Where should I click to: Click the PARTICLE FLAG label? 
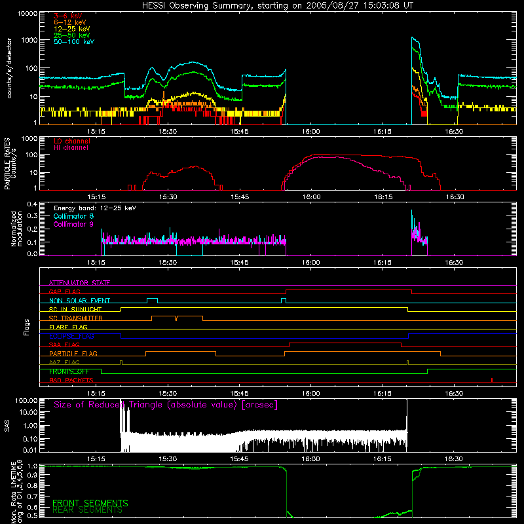(x=73, y=353)
